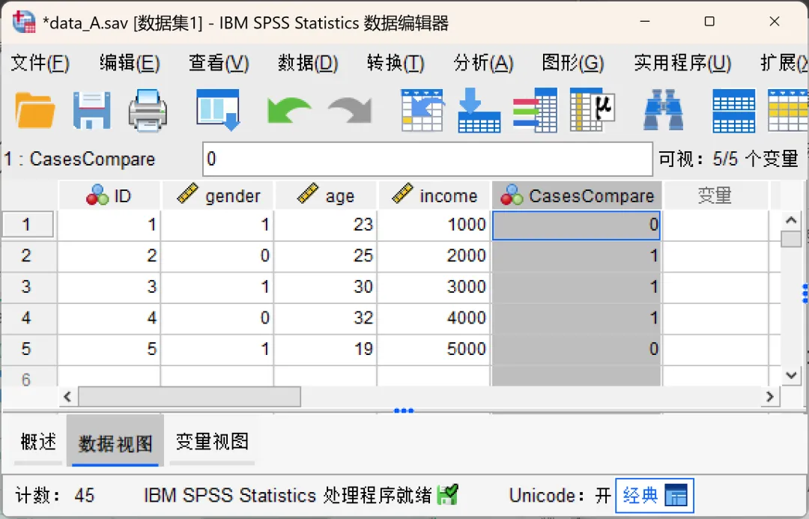
Task: Click CasesCompare cell in row 5
Action: tap(577, 349)
